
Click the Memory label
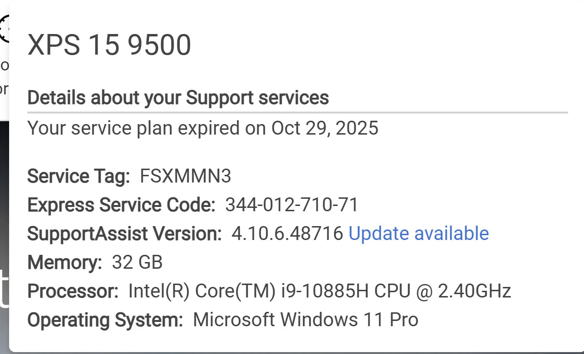[x=65, y=263]
